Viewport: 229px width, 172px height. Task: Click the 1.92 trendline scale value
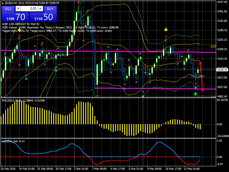[220, 141]
